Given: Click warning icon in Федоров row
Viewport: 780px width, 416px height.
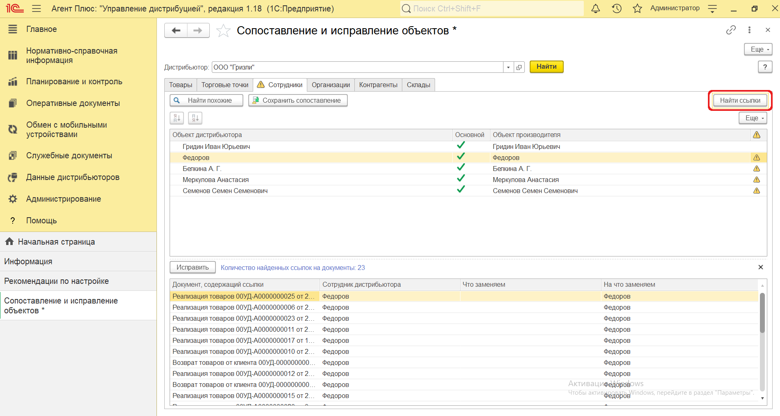Looking at the screenshot, I should point(757,157).
